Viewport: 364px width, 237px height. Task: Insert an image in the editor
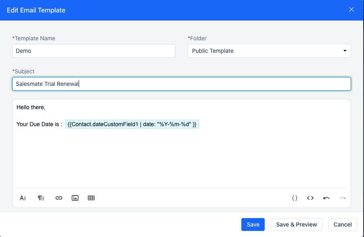75,198
